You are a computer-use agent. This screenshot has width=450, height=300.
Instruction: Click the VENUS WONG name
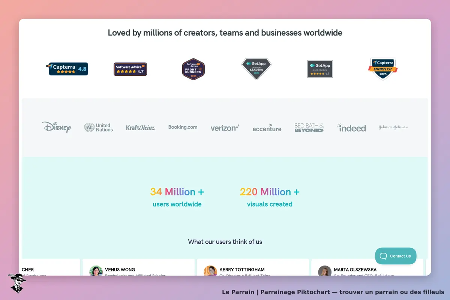tap(120, 270)
